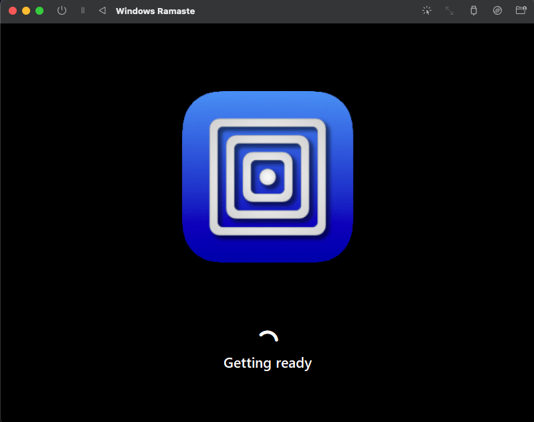The width and height of the screenshot is (534, 422).
Task: Click the restart triangle icon
Action: pyautogui.click(x=102, y=11)
